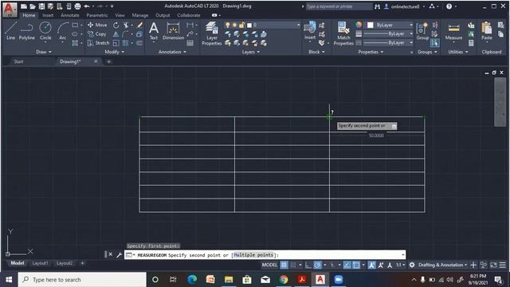Image resolution: width=510 pixels, height=287 pixels.
Task: Switch to the Start file tab
Action: pyautogui.click(x=18, y=61)
